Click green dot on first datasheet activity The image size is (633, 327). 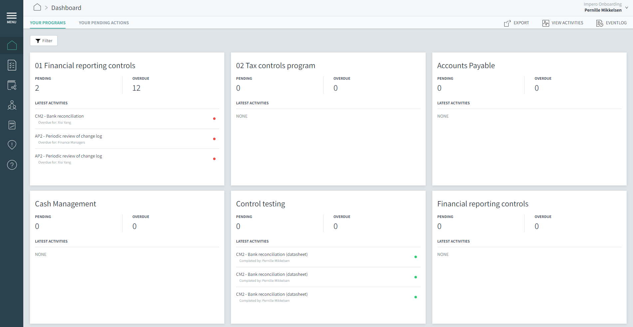(x=416, y=257)
